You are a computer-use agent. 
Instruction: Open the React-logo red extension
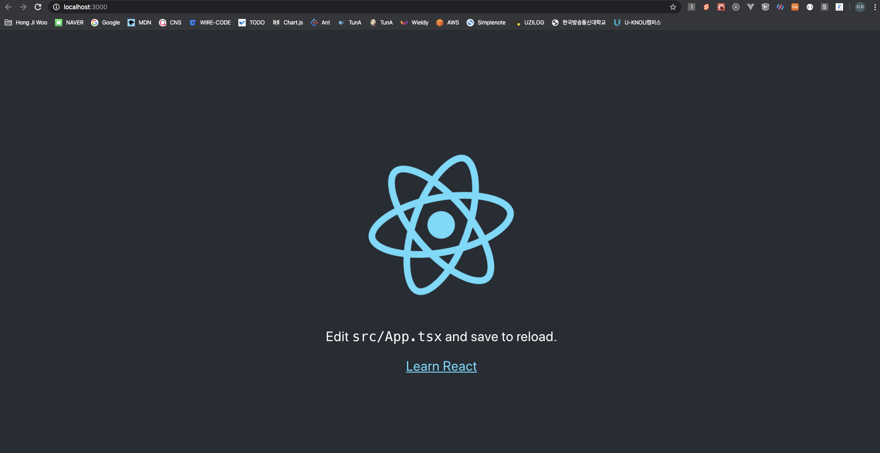(x=721, y=7)
